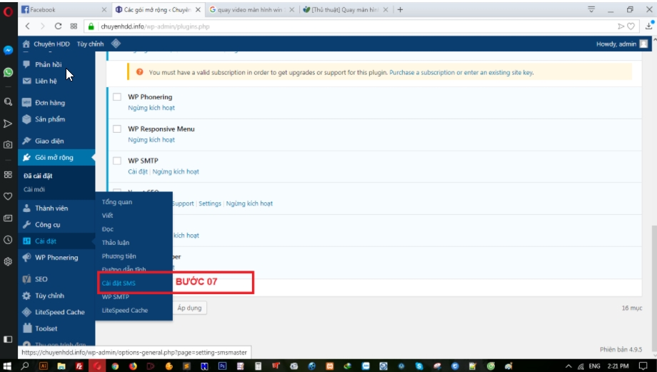This screenshot has height=372, width=657.
Task: Add page to bookmarks with heart icon
Action: coord(630,26)
